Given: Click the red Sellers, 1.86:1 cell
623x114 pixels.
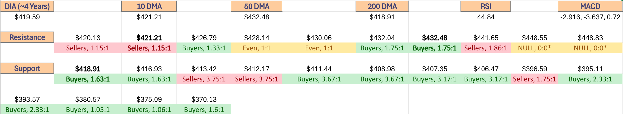Looking at the screenshot, I should click(x=486, y=48).
